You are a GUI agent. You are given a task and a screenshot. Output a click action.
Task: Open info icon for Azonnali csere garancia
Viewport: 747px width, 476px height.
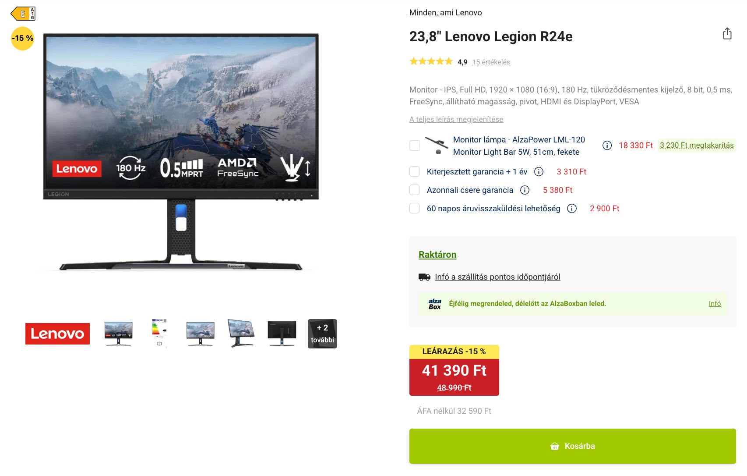[x=525, y=190]
